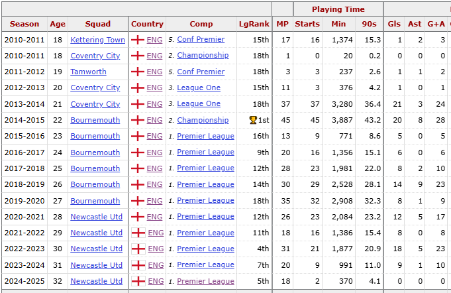Sort table by Country column header
The image size is (451, 293).
(147, 24)
